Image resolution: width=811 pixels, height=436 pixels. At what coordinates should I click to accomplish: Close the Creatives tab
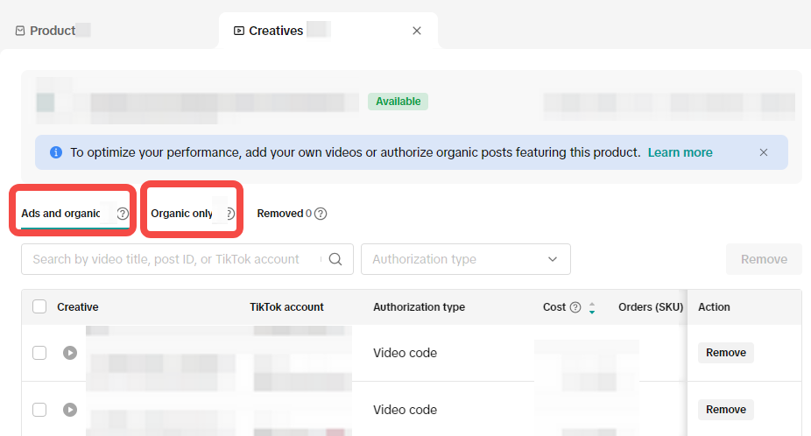pyautogui.click(x=416, y=31)
